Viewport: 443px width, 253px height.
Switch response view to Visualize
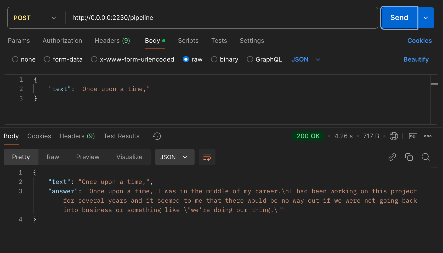point(129,157)
